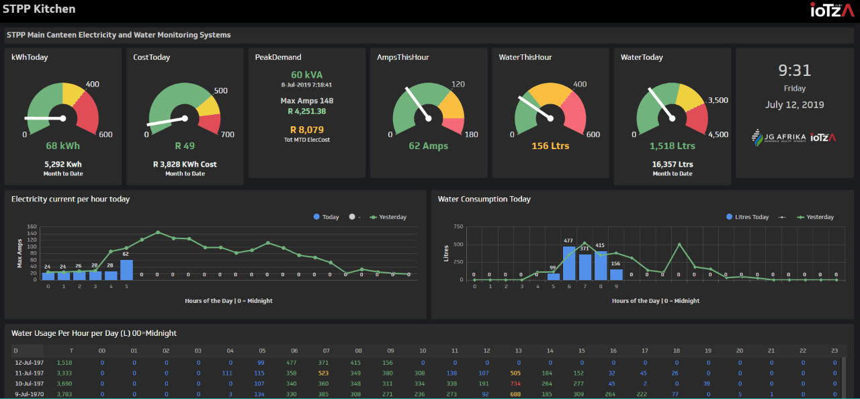Select the 11-Jul row in water usage table
Screen dimensions: 860x399
pyautogui.click(x=30, y=373)
